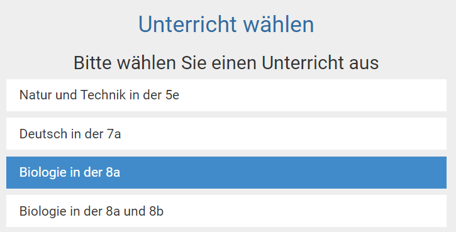Choose the combined 8a und 8b lesson
The image size is (456, 232).
pos(226,211)
